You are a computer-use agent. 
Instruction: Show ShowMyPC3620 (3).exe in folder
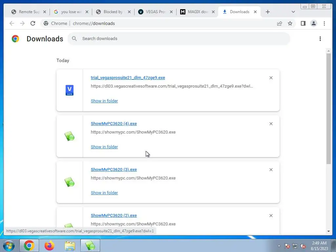[104, 193]
